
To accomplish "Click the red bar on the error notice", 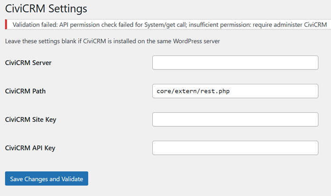I will click(6, 24).
